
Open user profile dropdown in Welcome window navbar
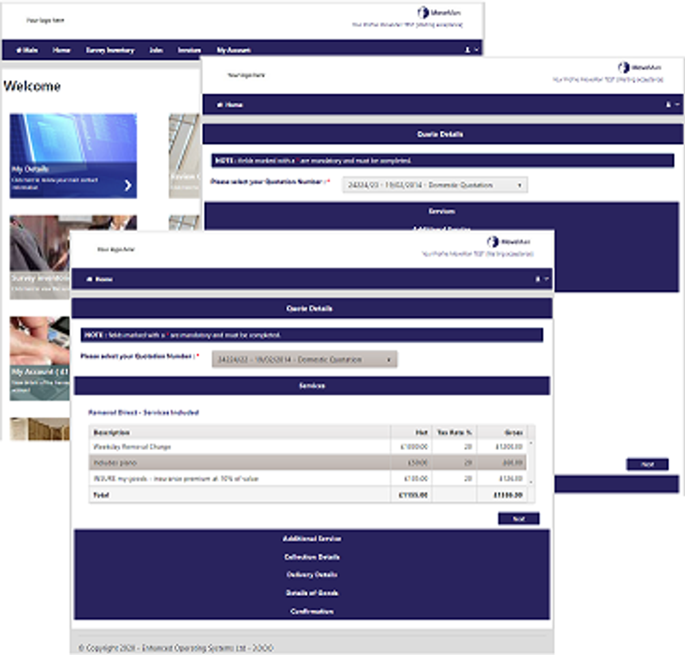pyautogui.click(x=471, y=50)
